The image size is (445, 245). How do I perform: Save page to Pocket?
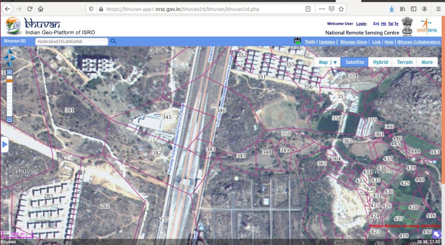point(332,9)
